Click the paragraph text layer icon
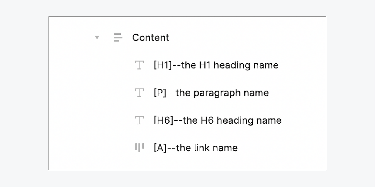The width and height of the screenshot is (375, 187). tap(139, 93)
